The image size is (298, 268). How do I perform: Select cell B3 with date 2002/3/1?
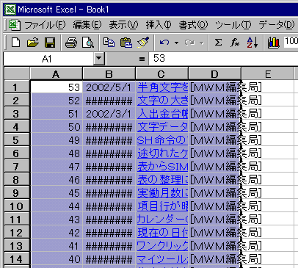109,114
